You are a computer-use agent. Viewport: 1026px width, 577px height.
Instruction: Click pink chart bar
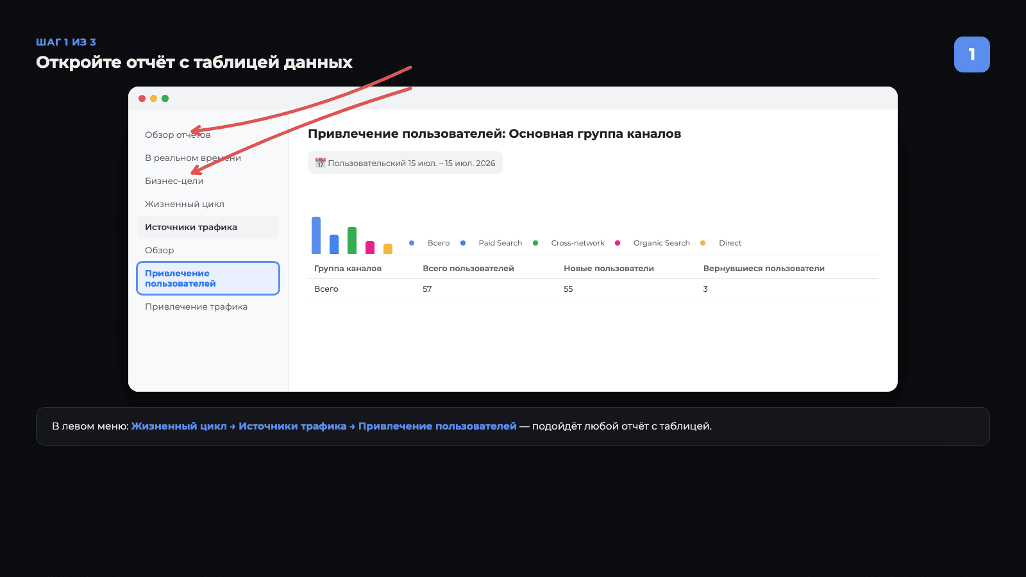[x=370, y=247]
